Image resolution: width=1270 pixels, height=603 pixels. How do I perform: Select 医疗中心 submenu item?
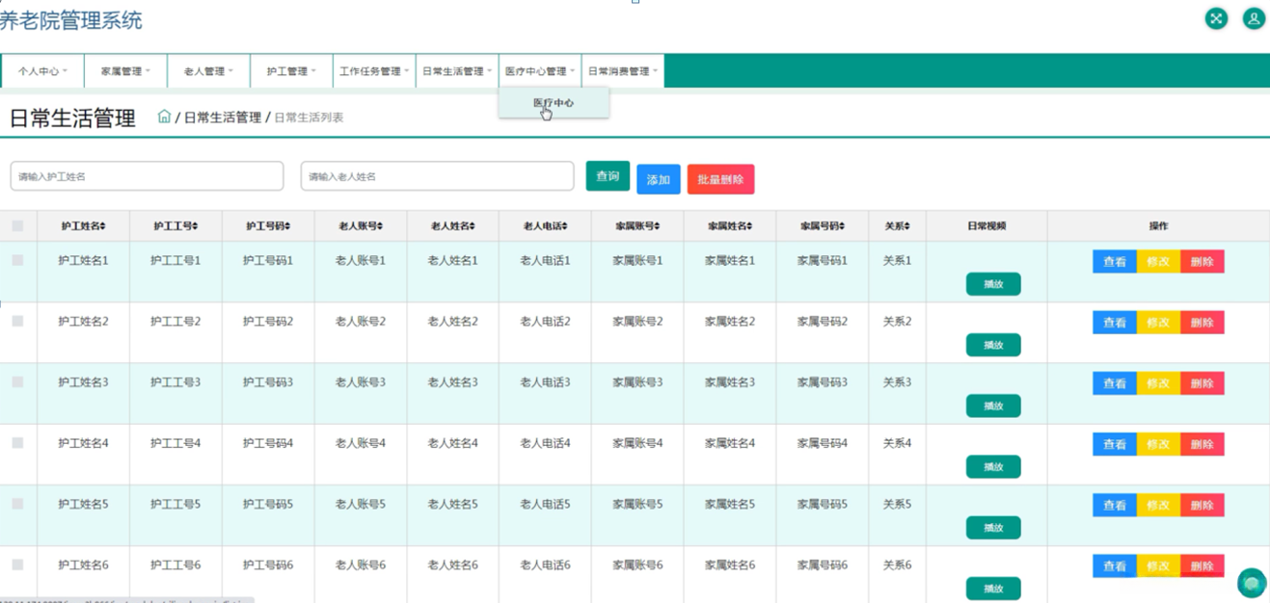click(554, 102)
